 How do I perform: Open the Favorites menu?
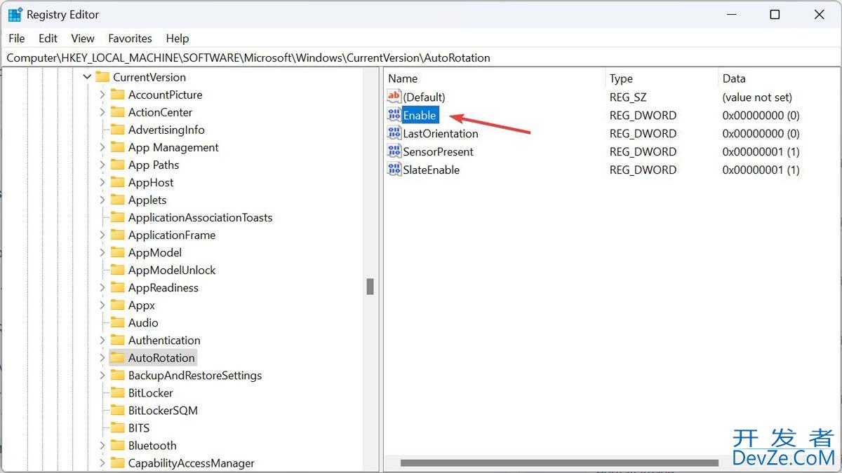click(x=130, y=39)
